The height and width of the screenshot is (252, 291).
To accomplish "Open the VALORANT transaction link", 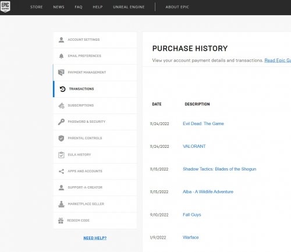I will [x=194, y=146].
